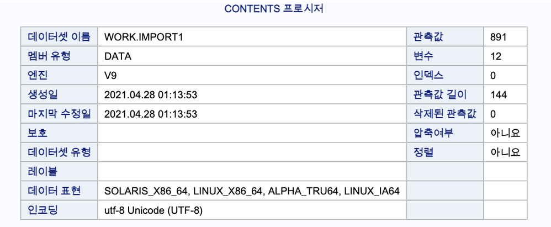This screenshot has width=551, height=227.
Task: Click the 변수 count value 12
Action: point(496,56)
